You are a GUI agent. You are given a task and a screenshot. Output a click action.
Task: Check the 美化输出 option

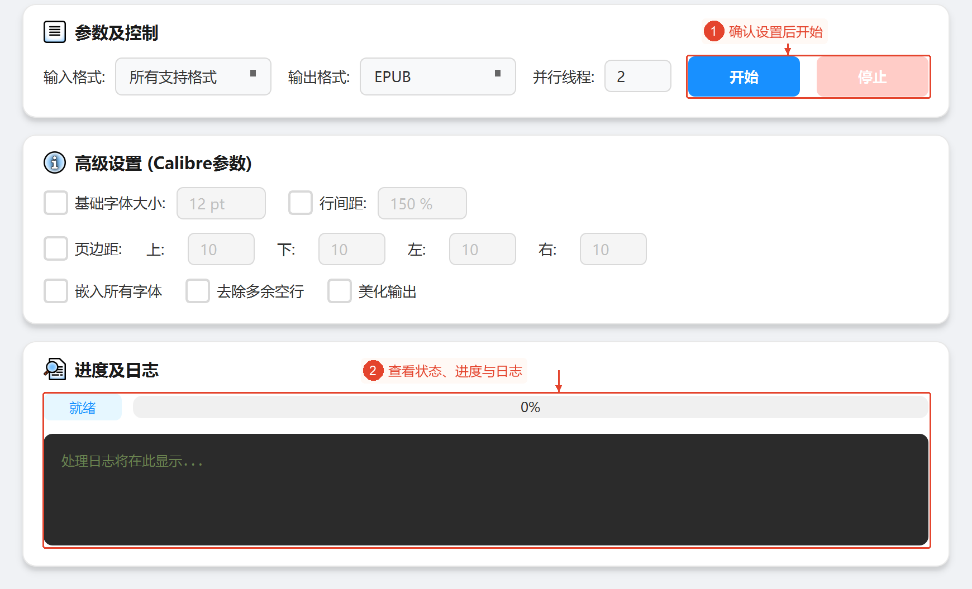click(340, 291)
